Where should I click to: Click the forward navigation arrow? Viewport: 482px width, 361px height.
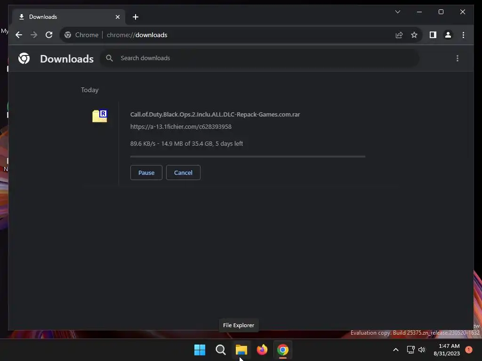(x=34, y=35)
